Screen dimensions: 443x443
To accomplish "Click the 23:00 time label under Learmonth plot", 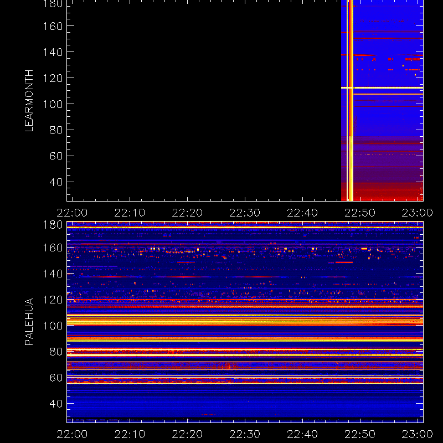I will [x=418, y=213].
